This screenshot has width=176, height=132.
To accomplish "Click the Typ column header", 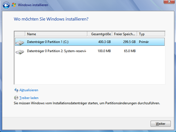I will (x=151, y=34).
